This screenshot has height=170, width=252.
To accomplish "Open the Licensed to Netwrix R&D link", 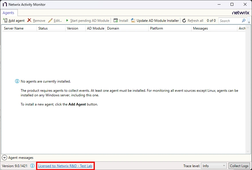I will 65,166.
